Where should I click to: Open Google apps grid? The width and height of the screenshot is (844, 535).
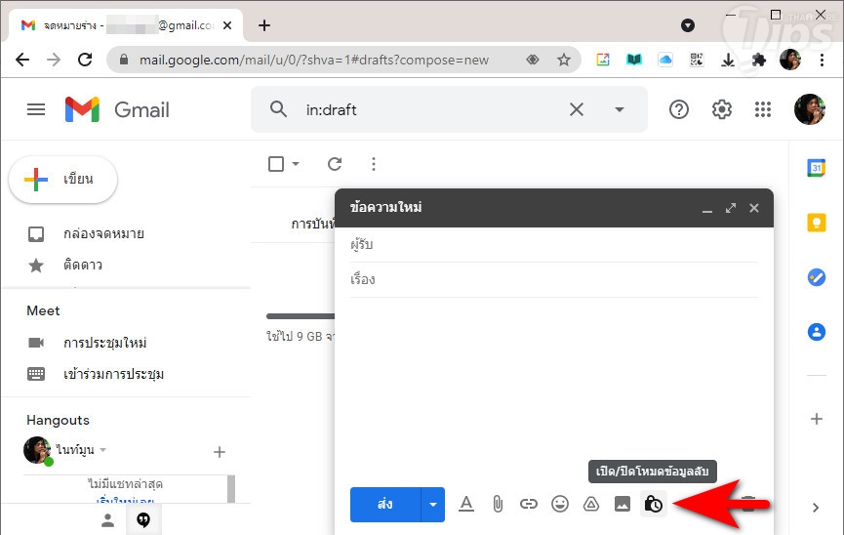pyautogui.click(x=763, y=109)
